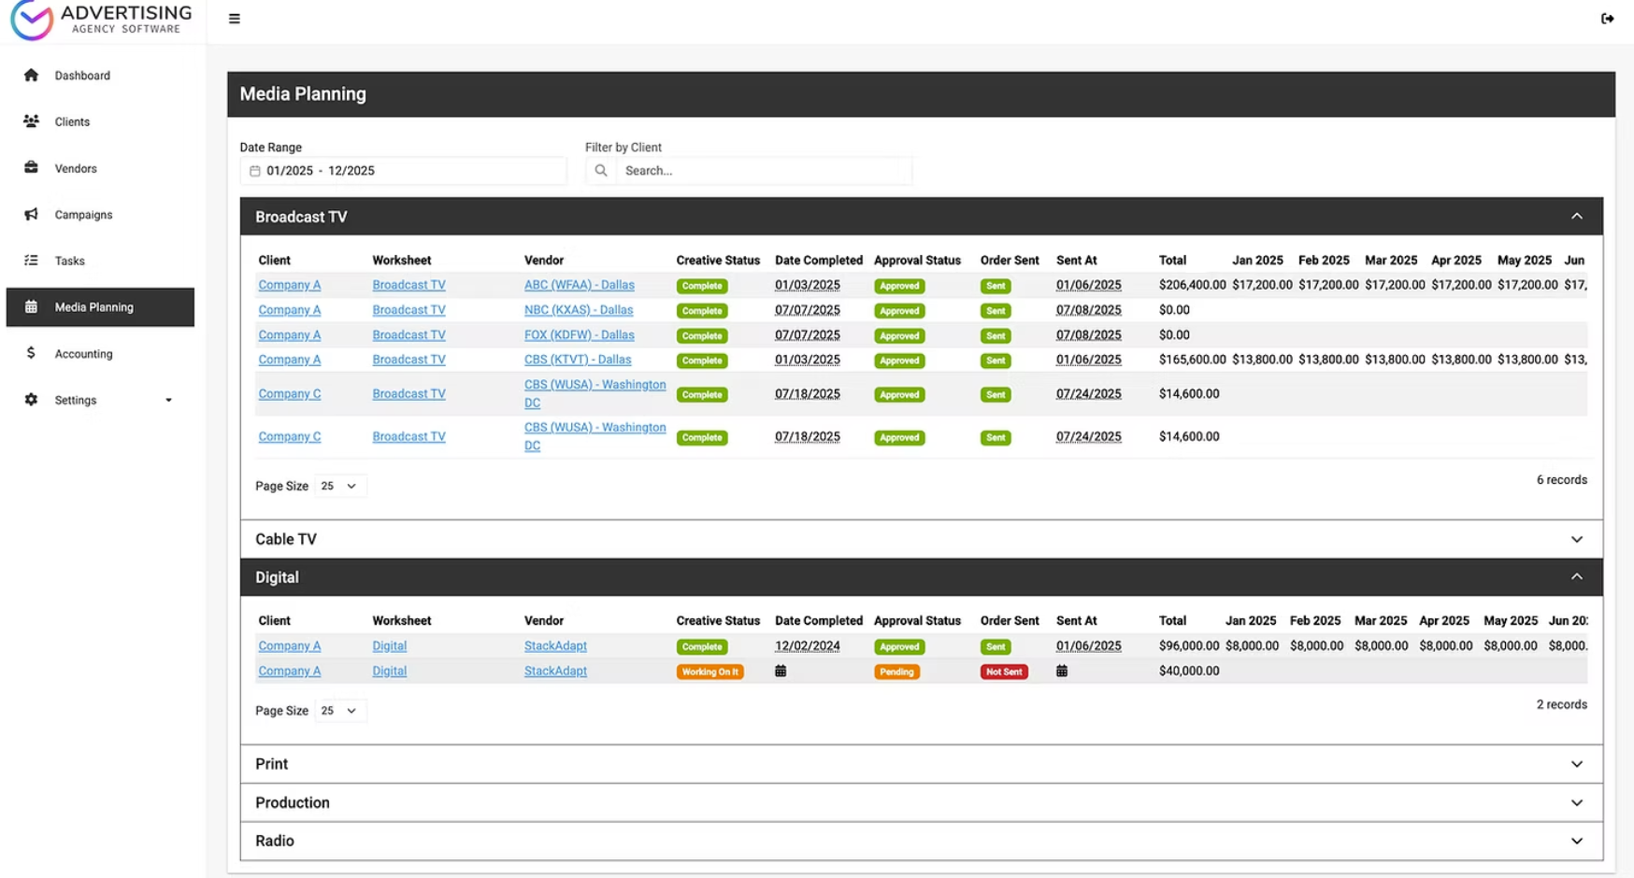Expand the Cable TV section
This screenshot has width=1634, height=878.
tap(1577, 539)
